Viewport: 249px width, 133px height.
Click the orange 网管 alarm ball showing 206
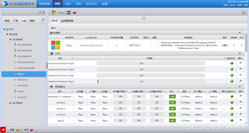pos(17,130)
